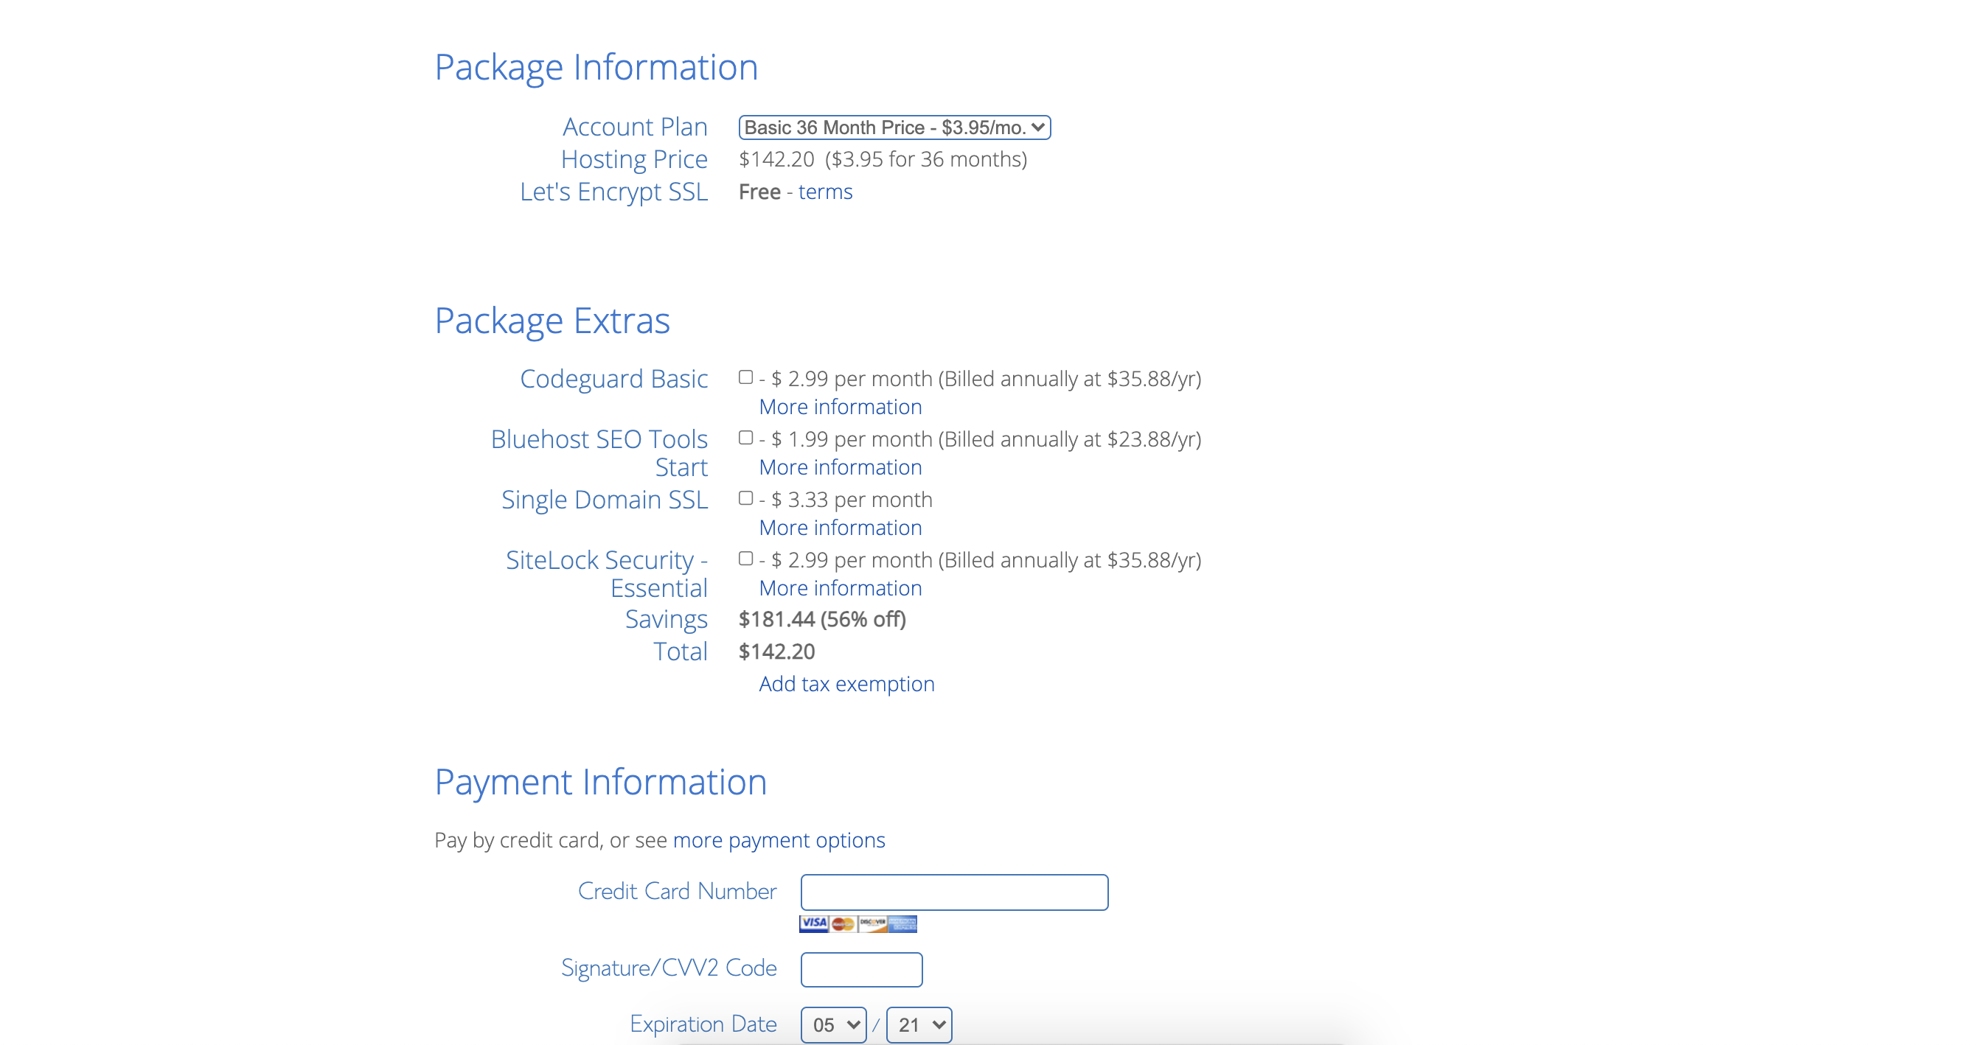Click the $ 3.33 per month price text
This screenshot has width=1976, height=1045.
coord(852,500)
